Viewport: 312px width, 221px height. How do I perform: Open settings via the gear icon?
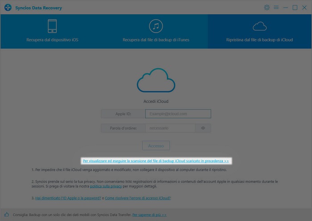coord(267,8)
